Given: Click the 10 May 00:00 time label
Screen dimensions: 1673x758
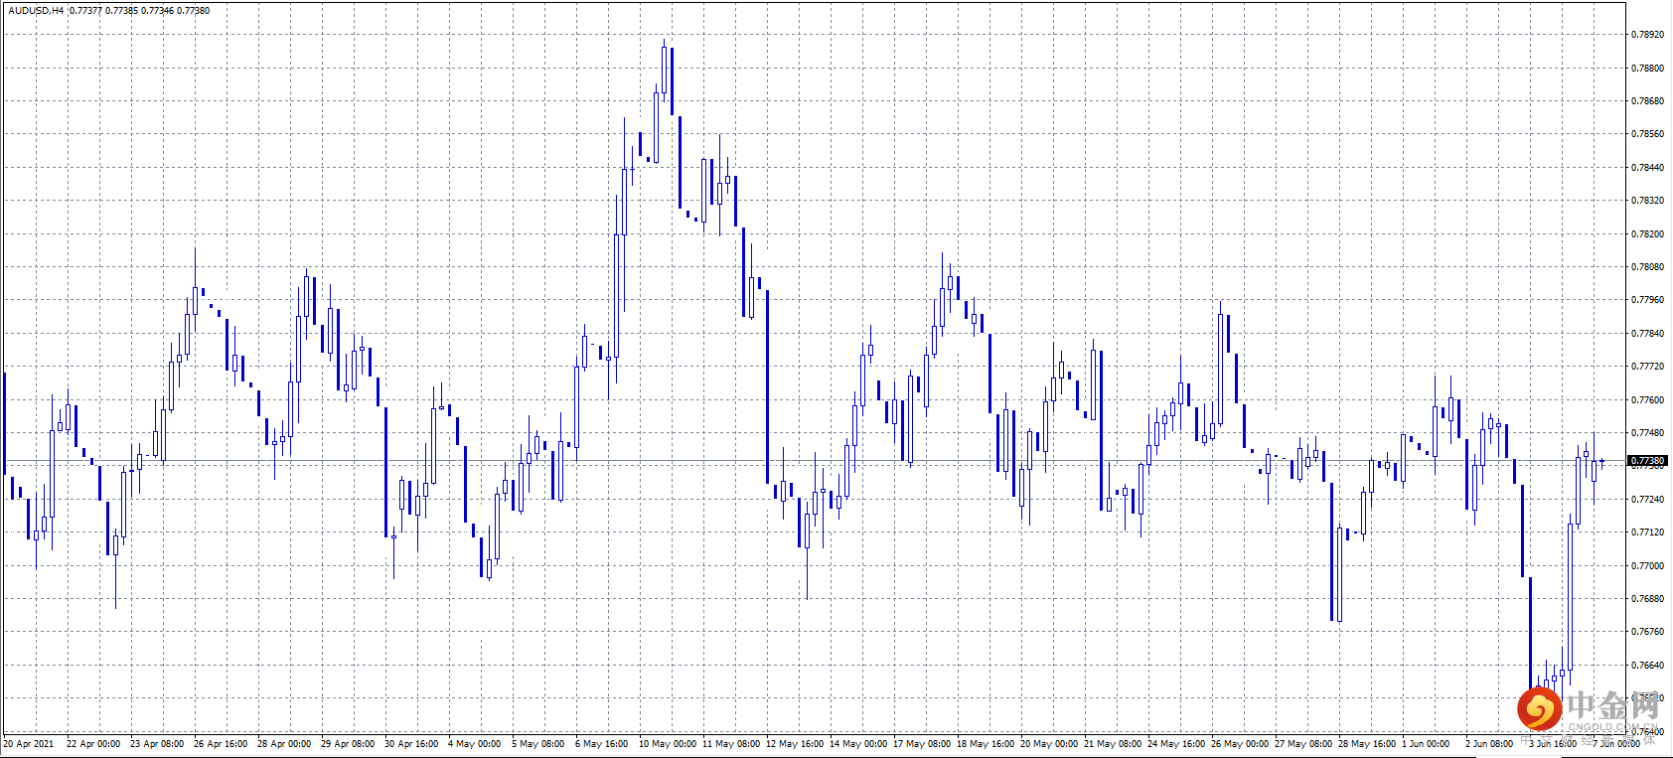Looking at the screenshot, I should click(668, 744).
